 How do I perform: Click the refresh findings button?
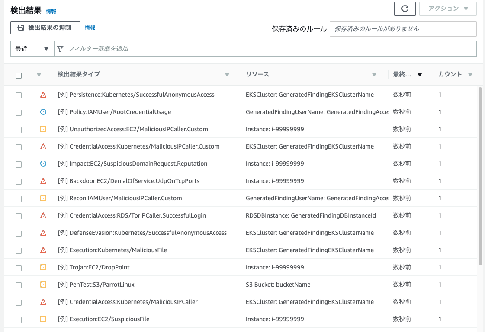[405, 9]
